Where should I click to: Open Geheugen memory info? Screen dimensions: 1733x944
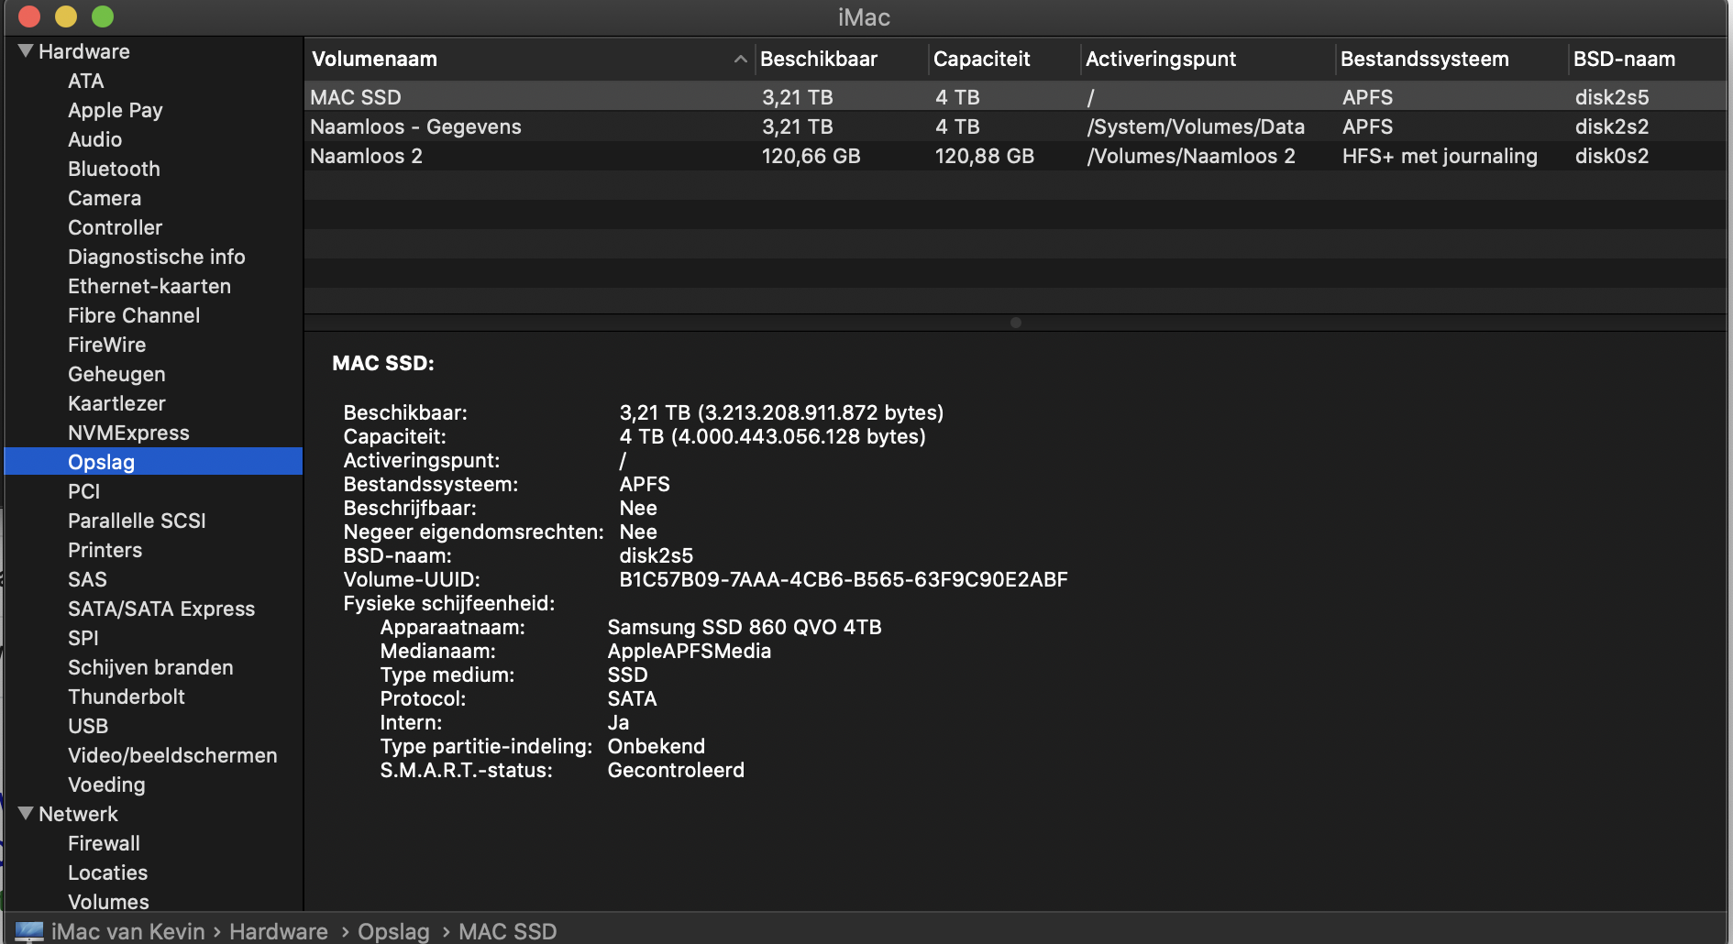(116, 374)
